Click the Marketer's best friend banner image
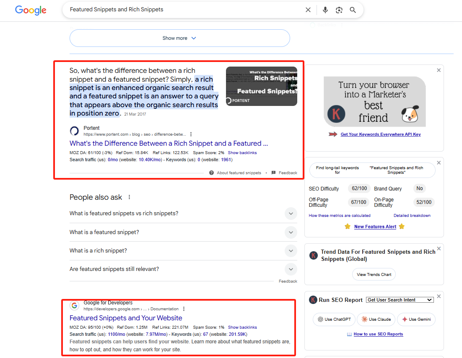This screenshot has height=358, width=462. click(374, 102)
